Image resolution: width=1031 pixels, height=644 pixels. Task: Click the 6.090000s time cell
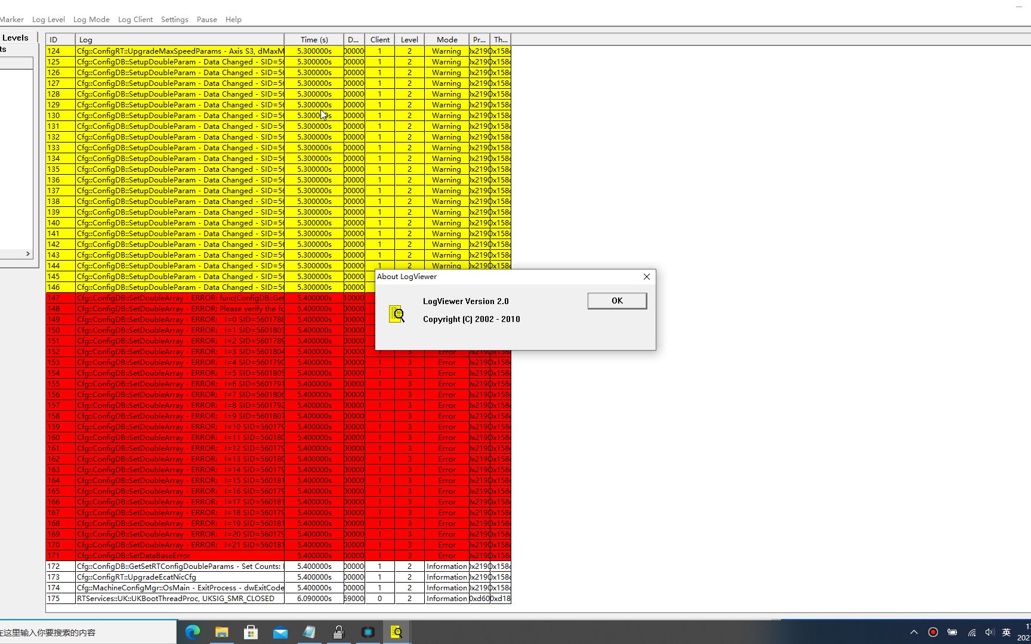pyautogui.click(x=314, y=599)
